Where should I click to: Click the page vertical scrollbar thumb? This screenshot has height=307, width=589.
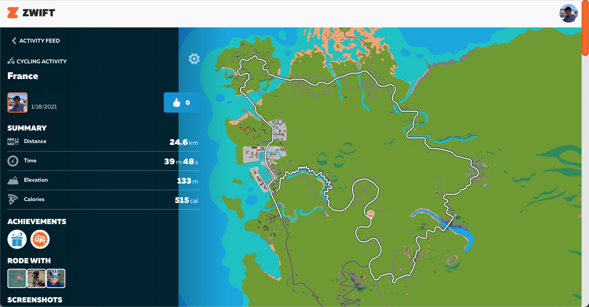click(x=585, y=28)
